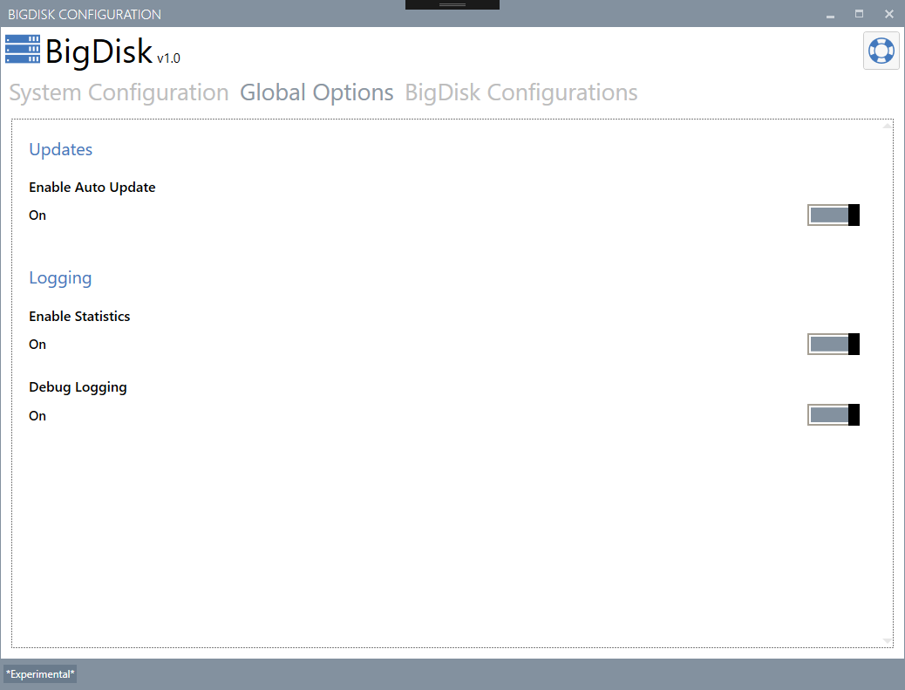Minimize the BigDisk Configuration window
The height and width of the screenshot is (690, 905).
click(830, 14)
